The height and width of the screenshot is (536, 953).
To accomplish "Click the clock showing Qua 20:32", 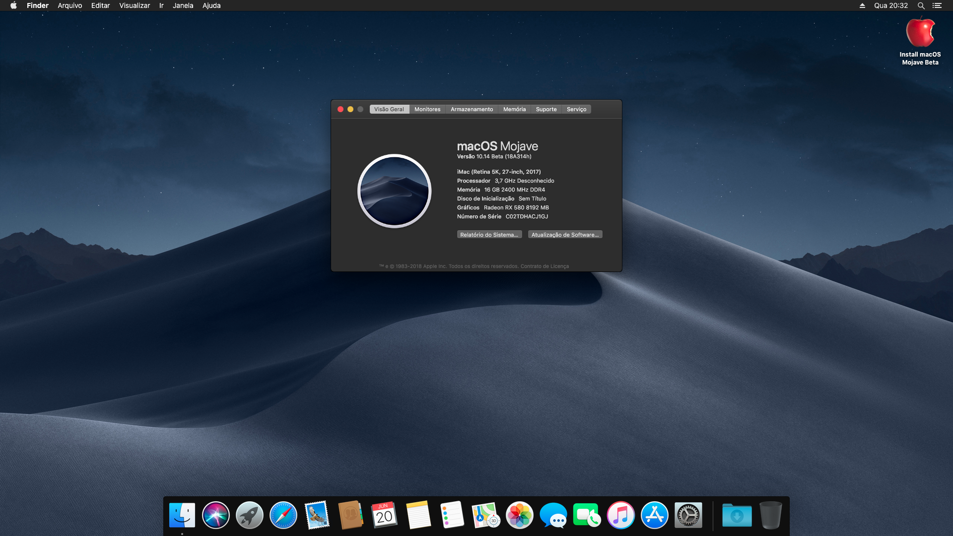I will [x=891, y=5].
